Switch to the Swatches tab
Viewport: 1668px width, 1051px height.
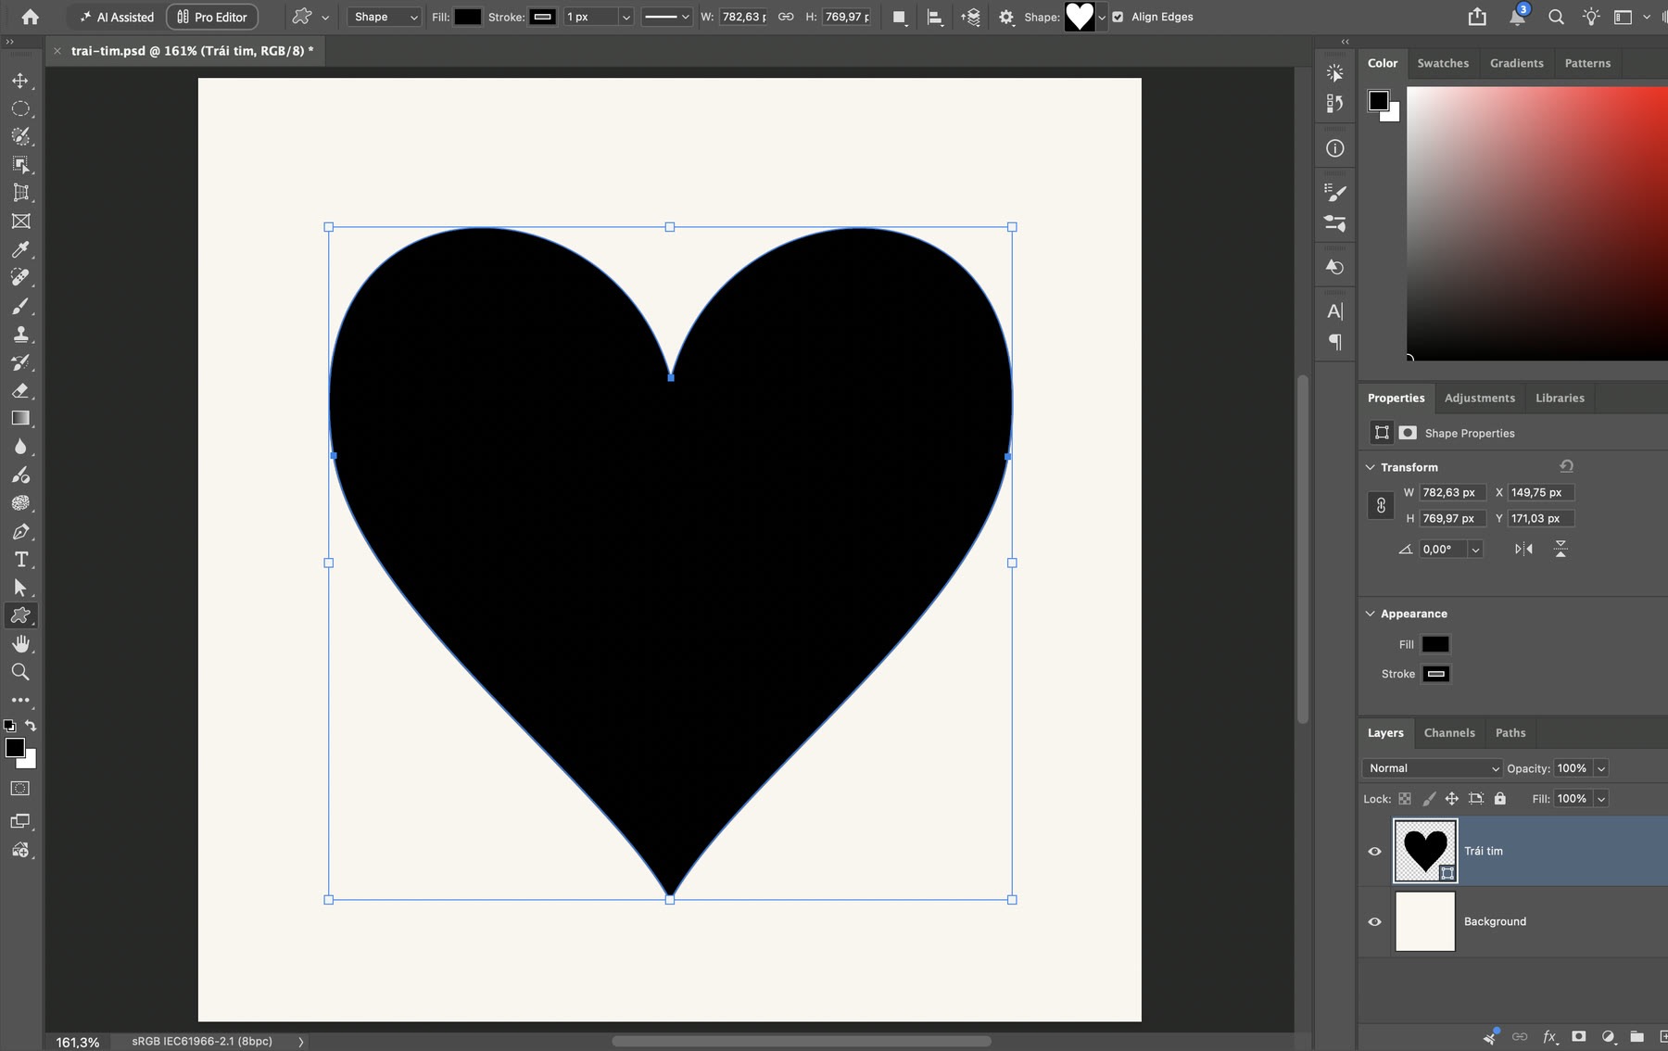[x=1443, y=63]
